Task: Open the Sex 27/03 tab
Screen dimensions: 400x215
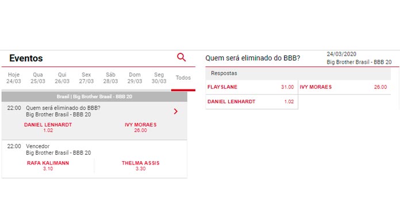Action: [86, 78]
